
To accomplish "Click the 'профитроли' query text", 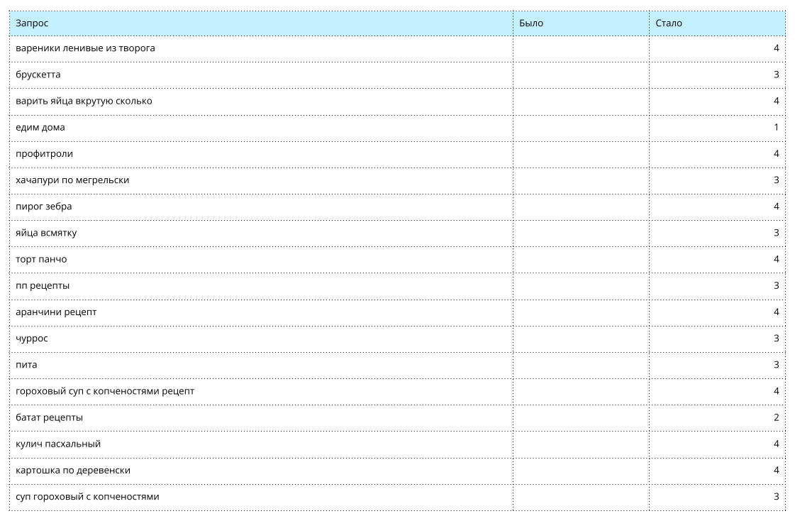I will click(x=44, y=154).
